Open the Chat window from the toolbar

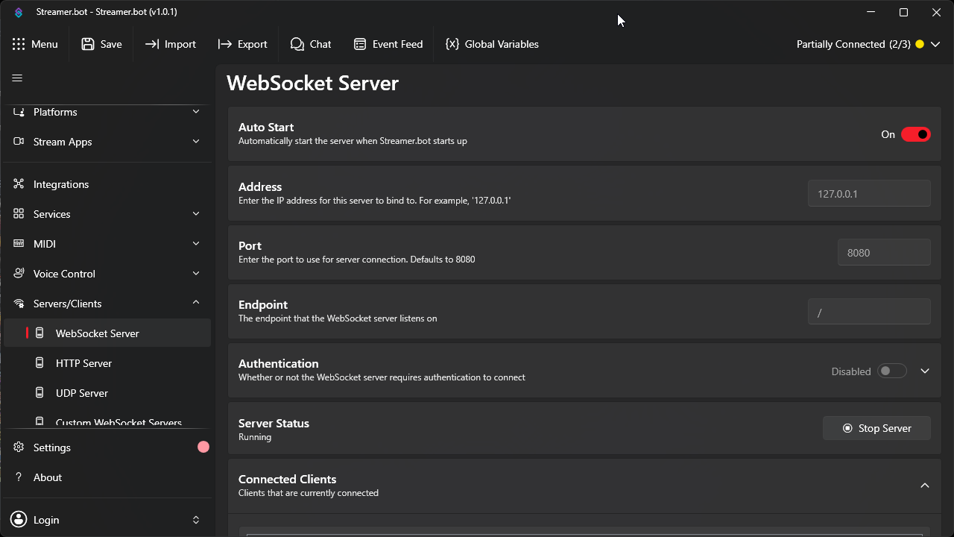point(311,44)
